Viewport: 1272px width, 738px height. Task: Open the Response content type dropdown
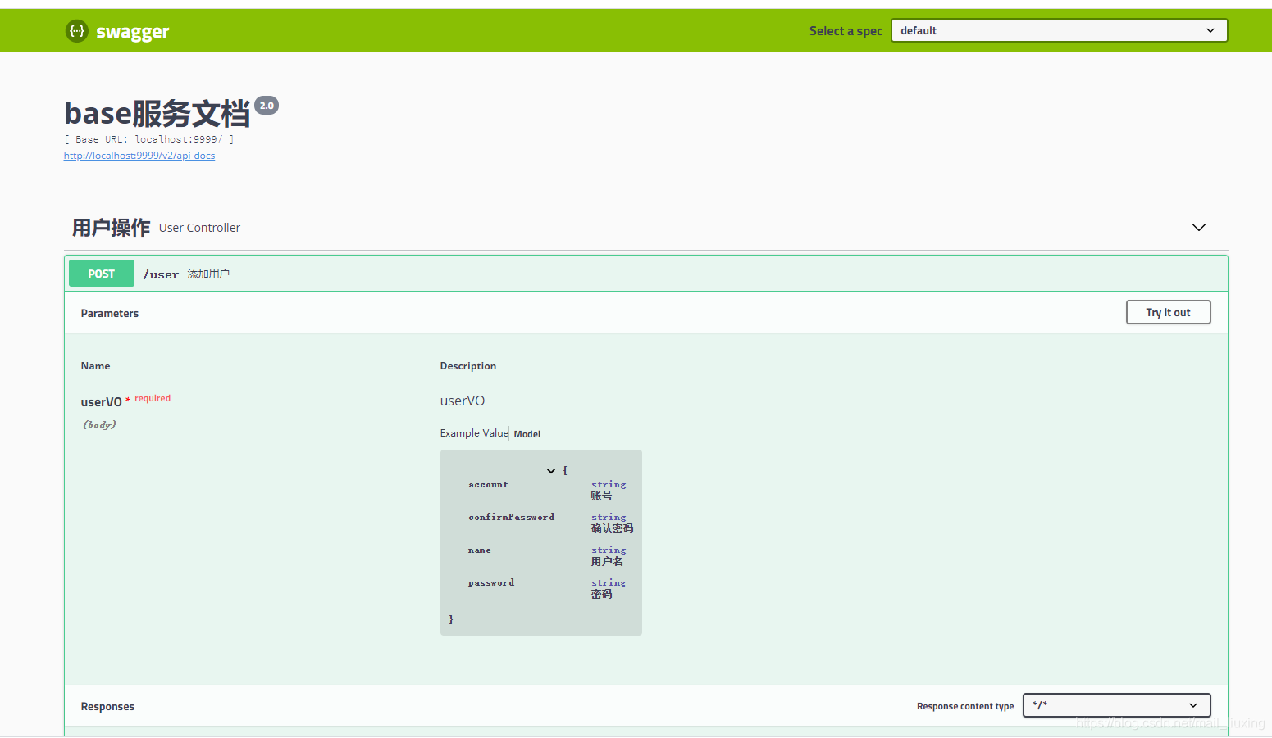(x=1116, y=705)
